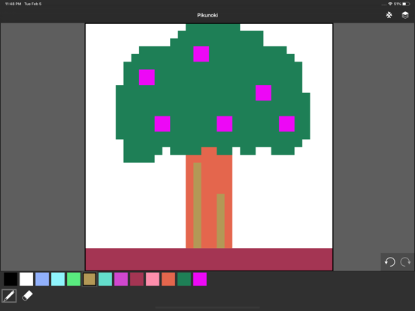Check the battery indicator in status bar
415x311 pixels.
406,4
